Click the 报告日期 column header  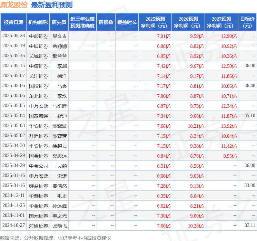[13, 22]
